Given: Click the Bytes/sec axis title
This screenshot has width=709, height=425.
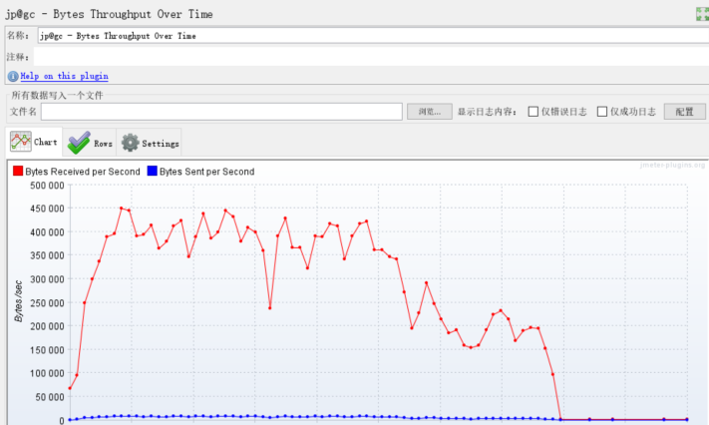Looking at the screenshot, I should click(18, 301).
